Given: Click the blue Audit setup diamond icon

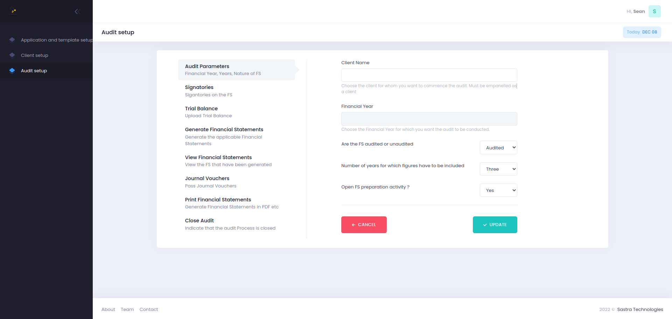Looking at the screenshot, I should pos(12,71).
